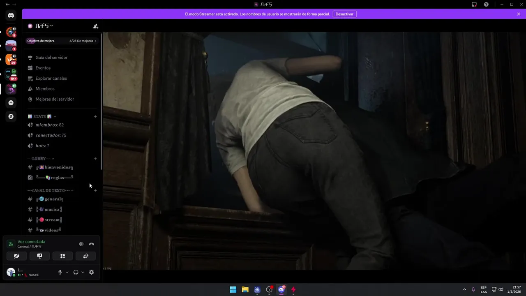Collapse the STATS category
The image size is (526, 296).
pos(42,117)
